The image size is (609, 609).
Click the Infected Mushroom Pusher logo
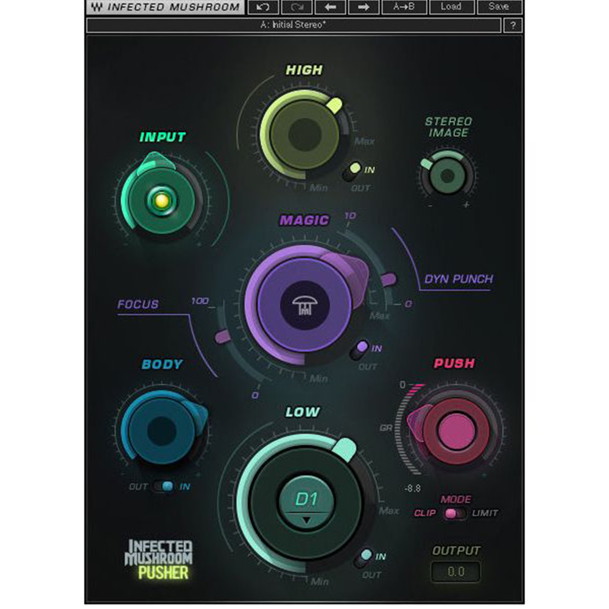(159, 560)
